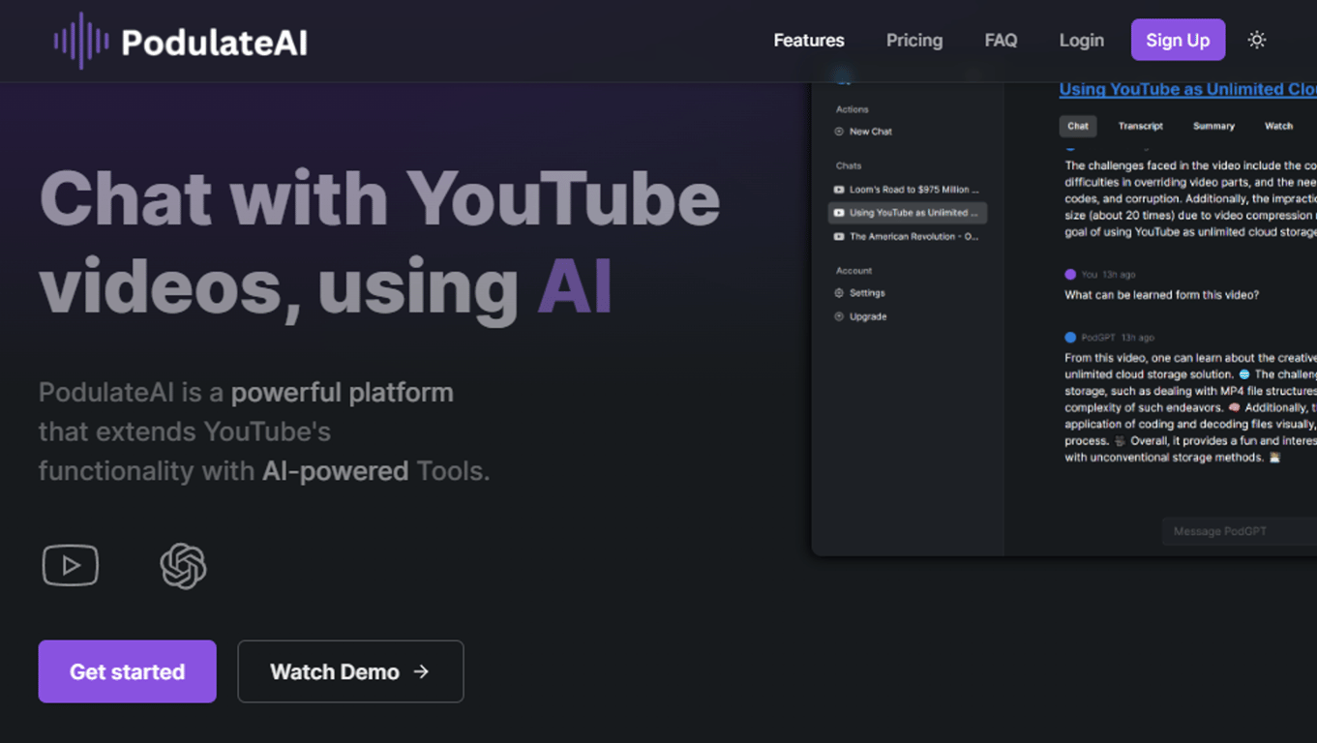The width and height of the screenshot is (1317, 743).
Task: Open the FAQ nav item
Action: coord(1001,41)
